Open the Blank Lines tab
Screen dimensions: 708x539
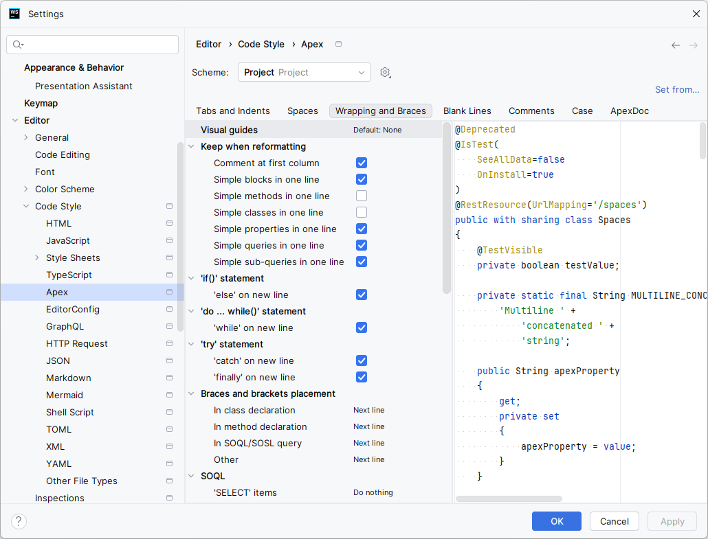pyautogui.click(x=467, y=111)
